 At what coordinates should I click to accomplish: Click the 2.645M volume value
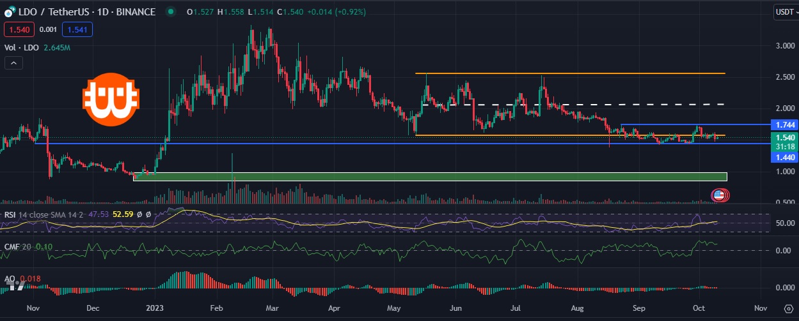tap(57, 47)
